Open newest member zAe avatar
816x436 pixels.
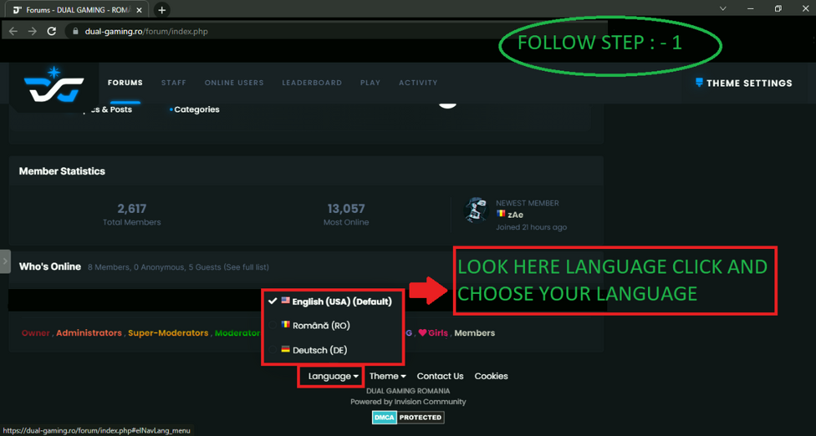[x=476, y=210]
